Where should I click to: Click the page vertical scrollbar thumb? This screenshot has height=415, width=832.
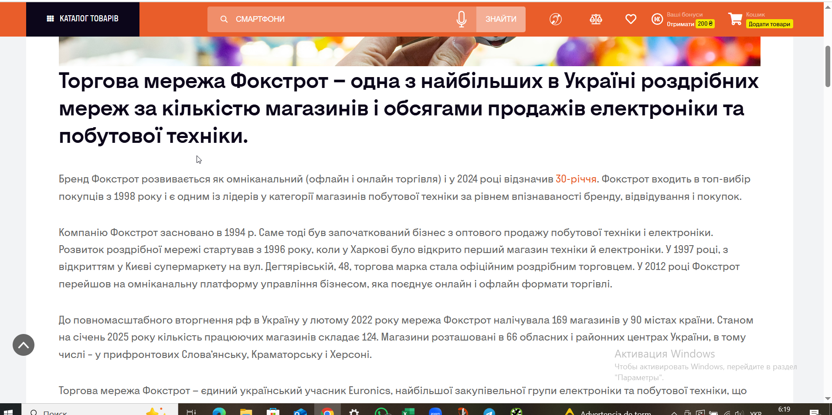828,66
